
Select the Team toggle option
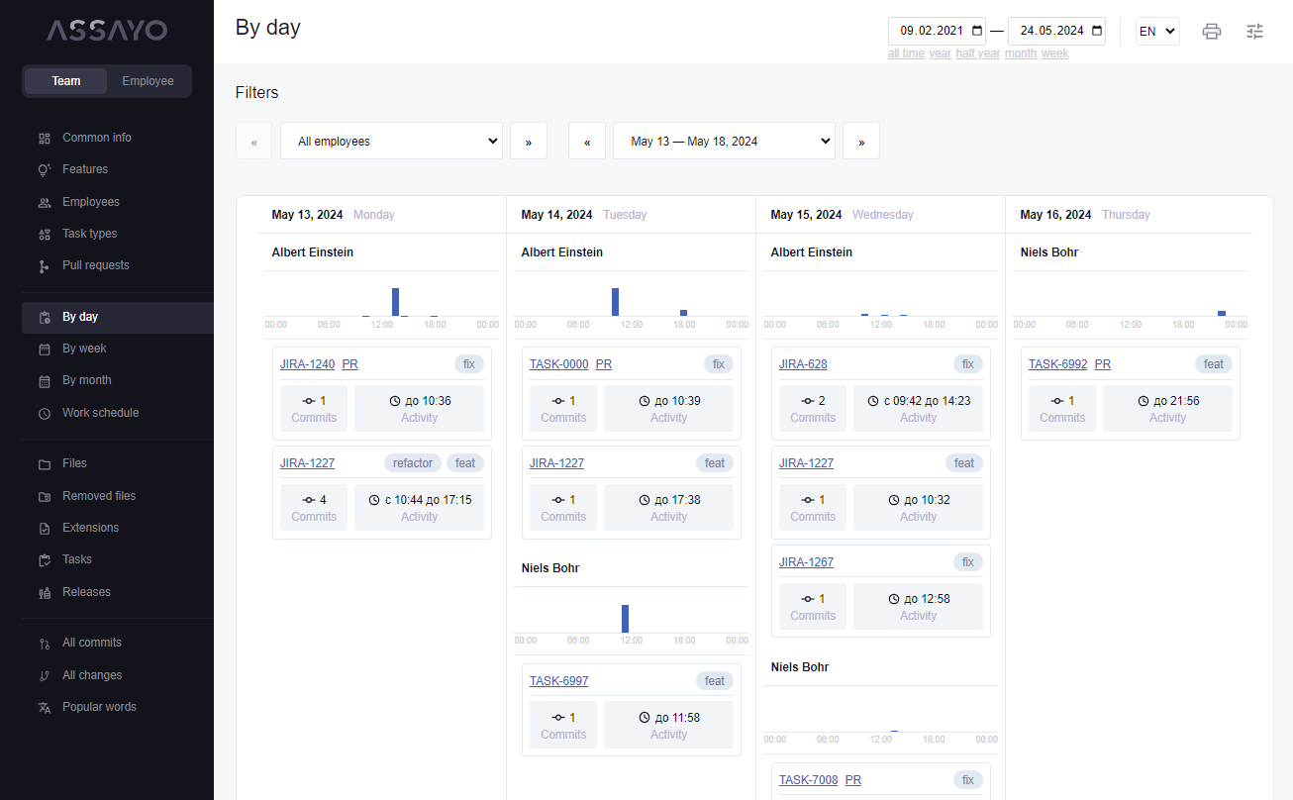(66, 81)
